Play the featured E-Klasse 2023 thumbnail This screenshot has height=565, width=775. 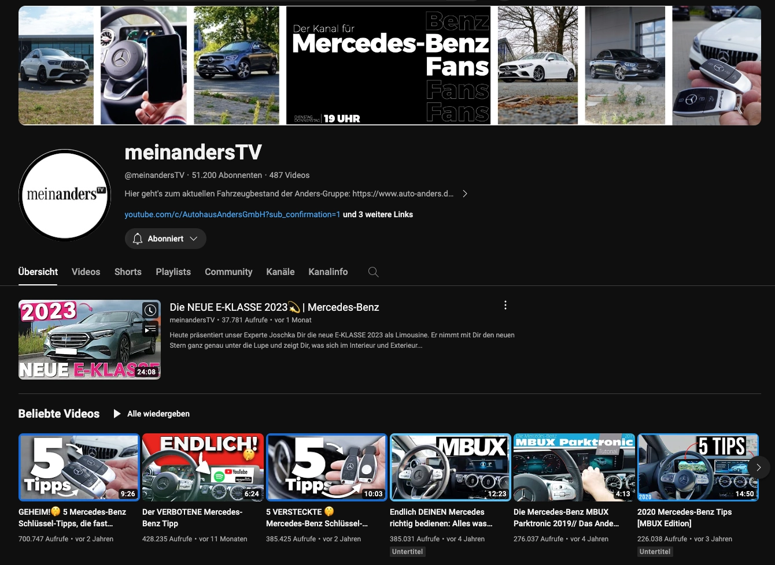point(90,340)
